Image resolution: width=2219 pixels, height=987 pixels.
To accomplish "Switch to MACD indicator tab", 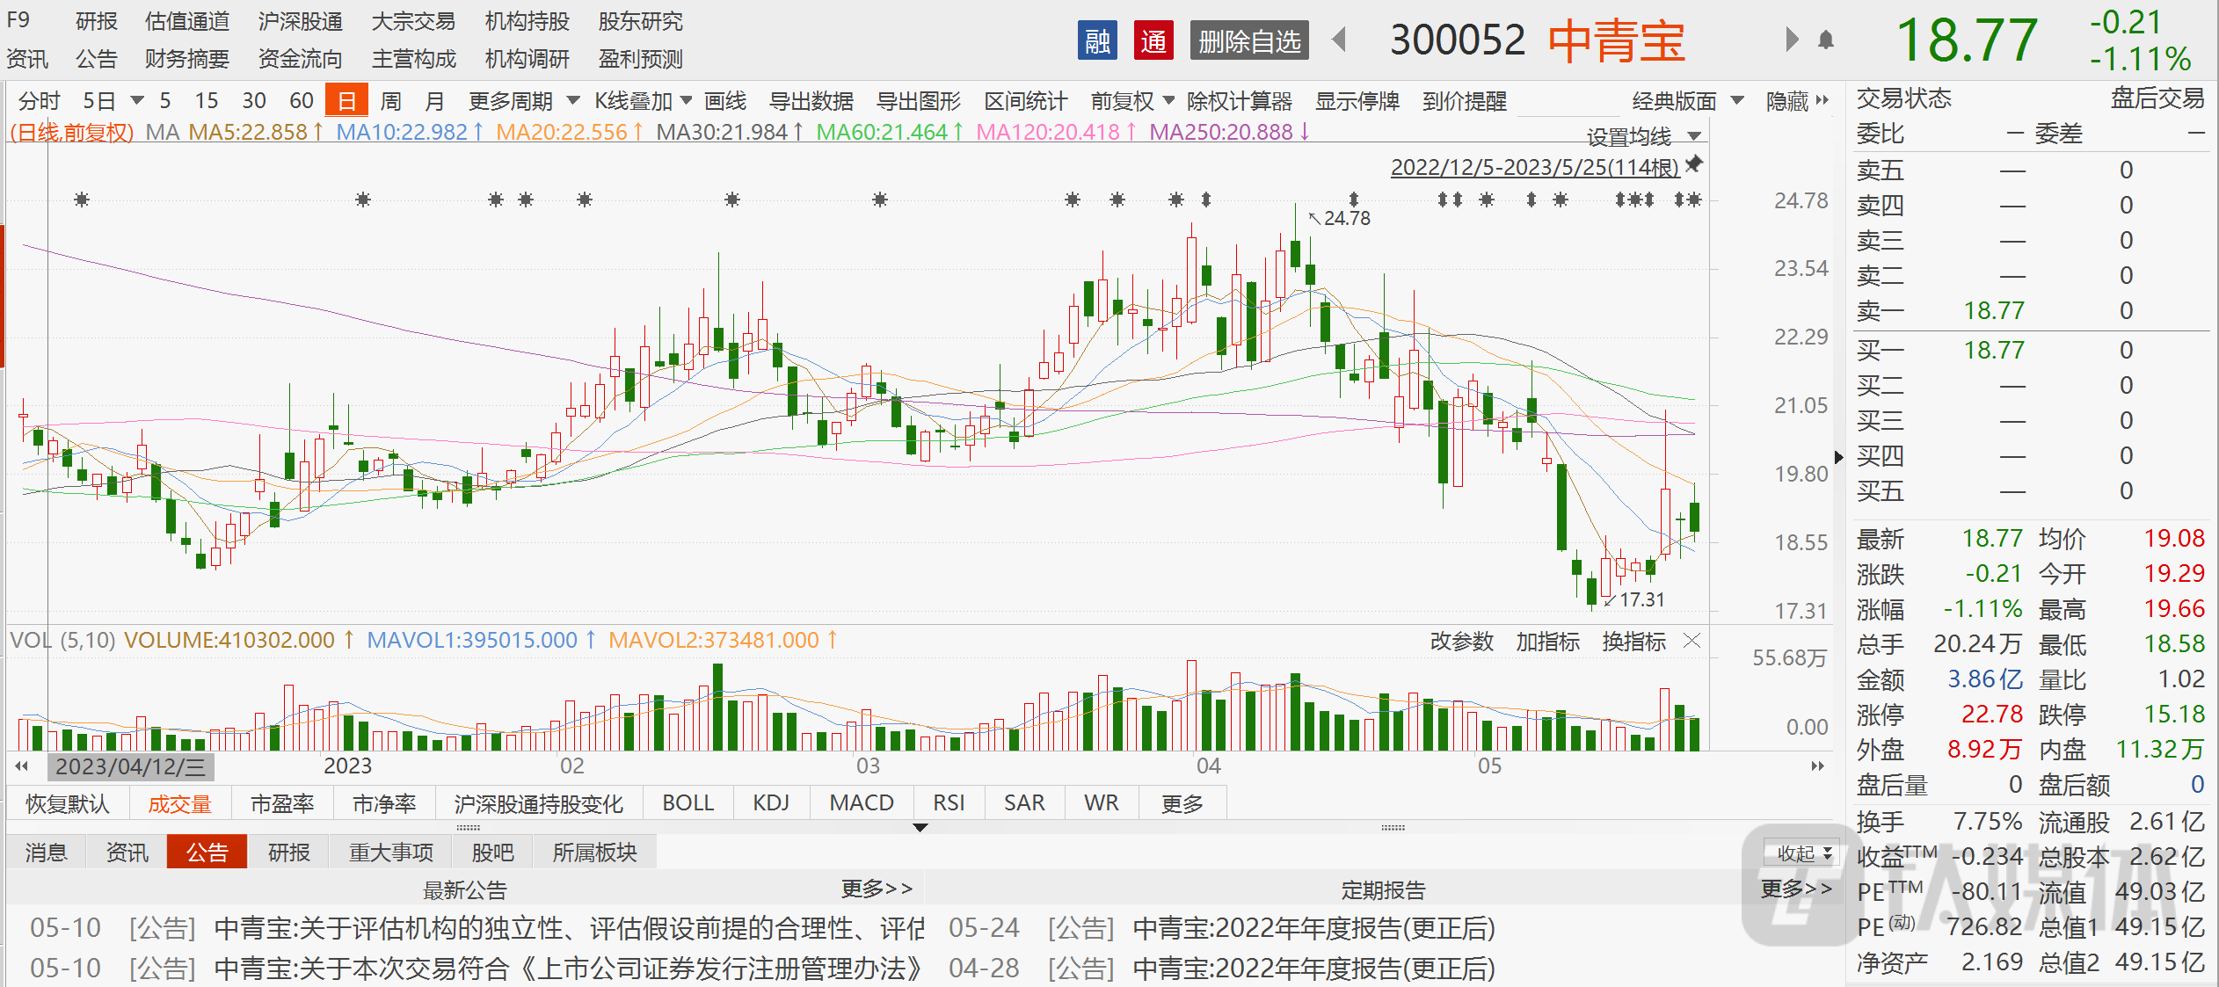I will tap(861, 803).
